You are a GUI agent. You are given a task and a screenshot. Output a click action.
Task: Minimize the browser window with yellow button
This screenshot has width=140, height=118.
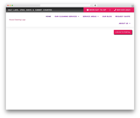(10, 5)
